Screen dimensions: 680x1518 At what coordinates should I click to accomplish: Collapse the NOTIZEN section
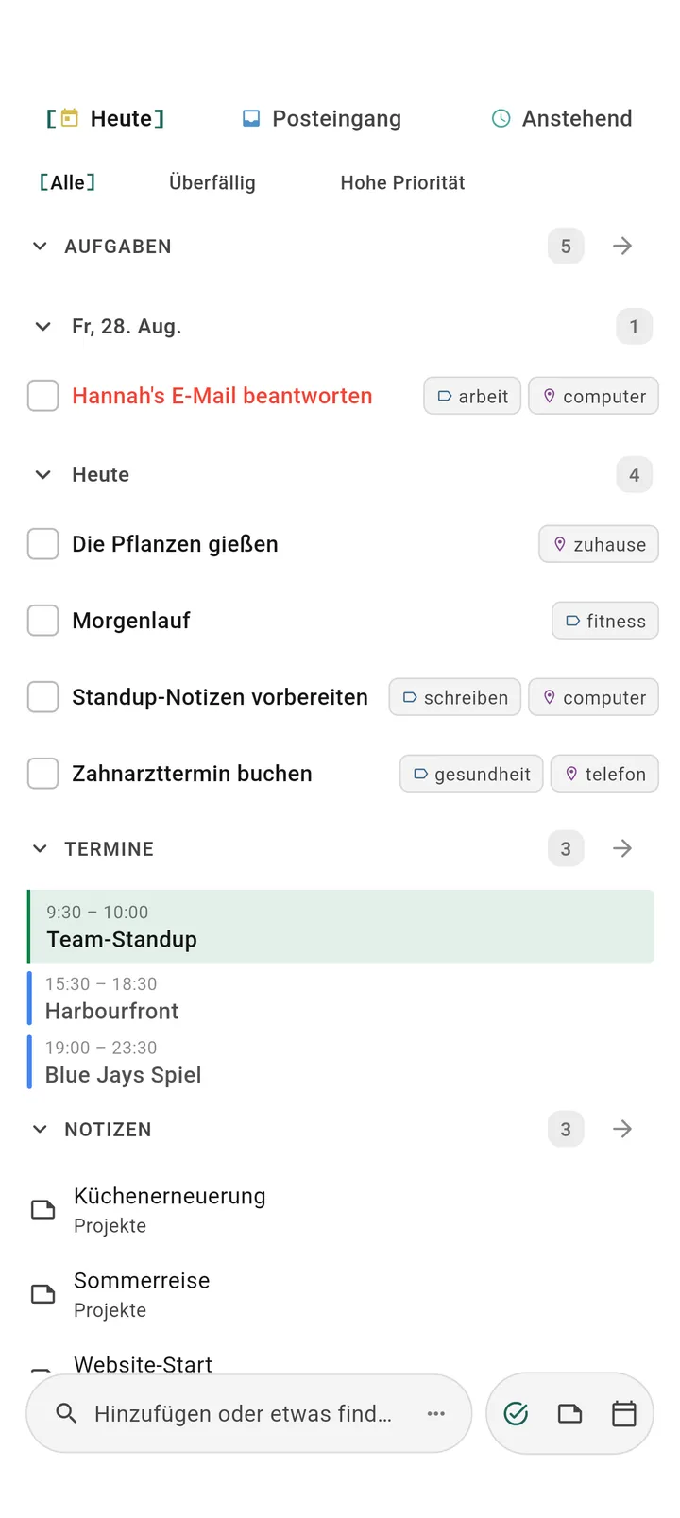pyautogui.click(x=40, y=1130)
